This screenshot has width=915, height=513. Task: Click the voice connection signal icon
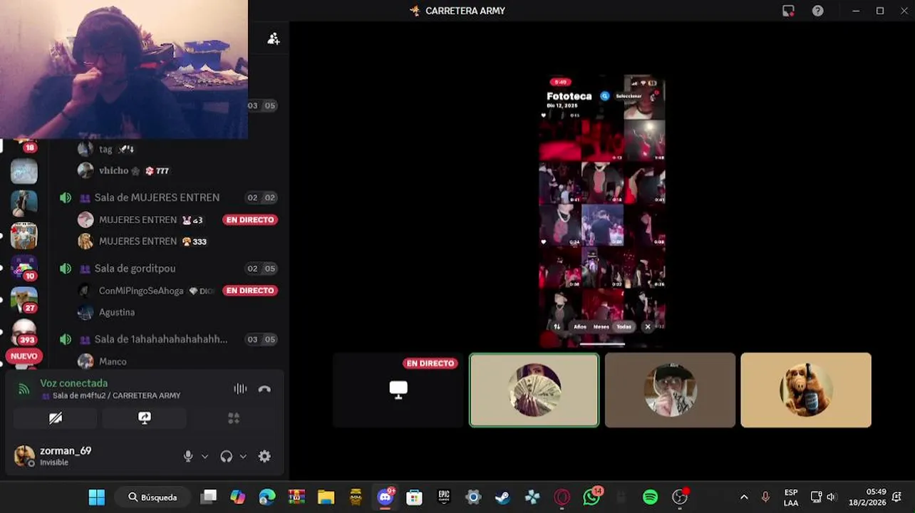click(x=24, y=389)
